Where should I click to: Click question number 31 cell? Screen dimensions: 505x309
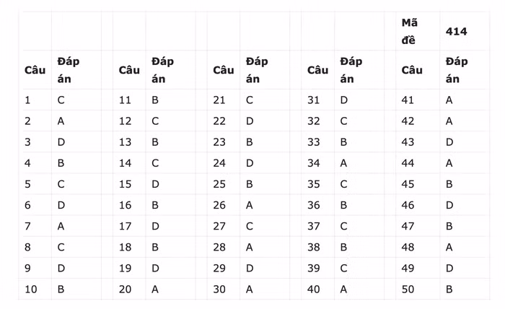(x=313, y=100)
